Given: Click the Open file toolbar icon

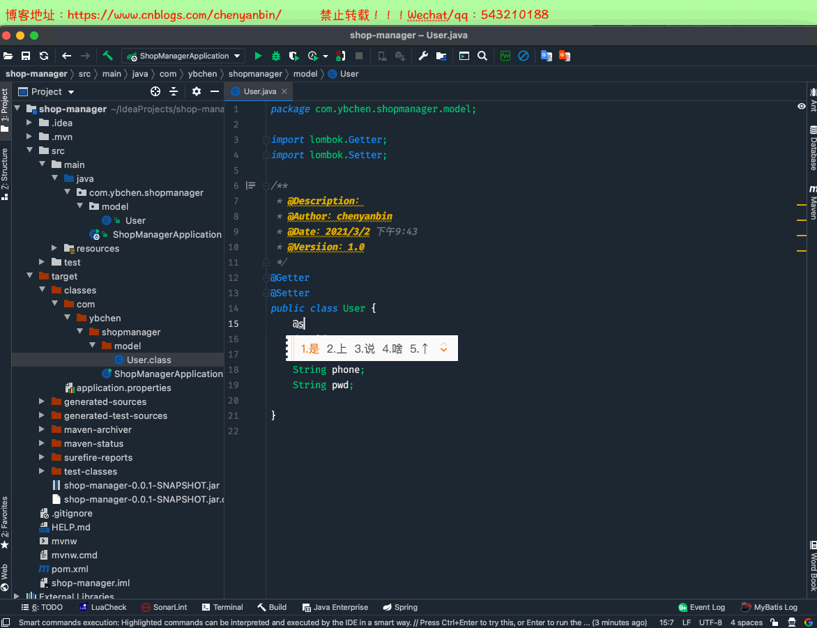Looking at the screenshot, I should coord(8,56).
